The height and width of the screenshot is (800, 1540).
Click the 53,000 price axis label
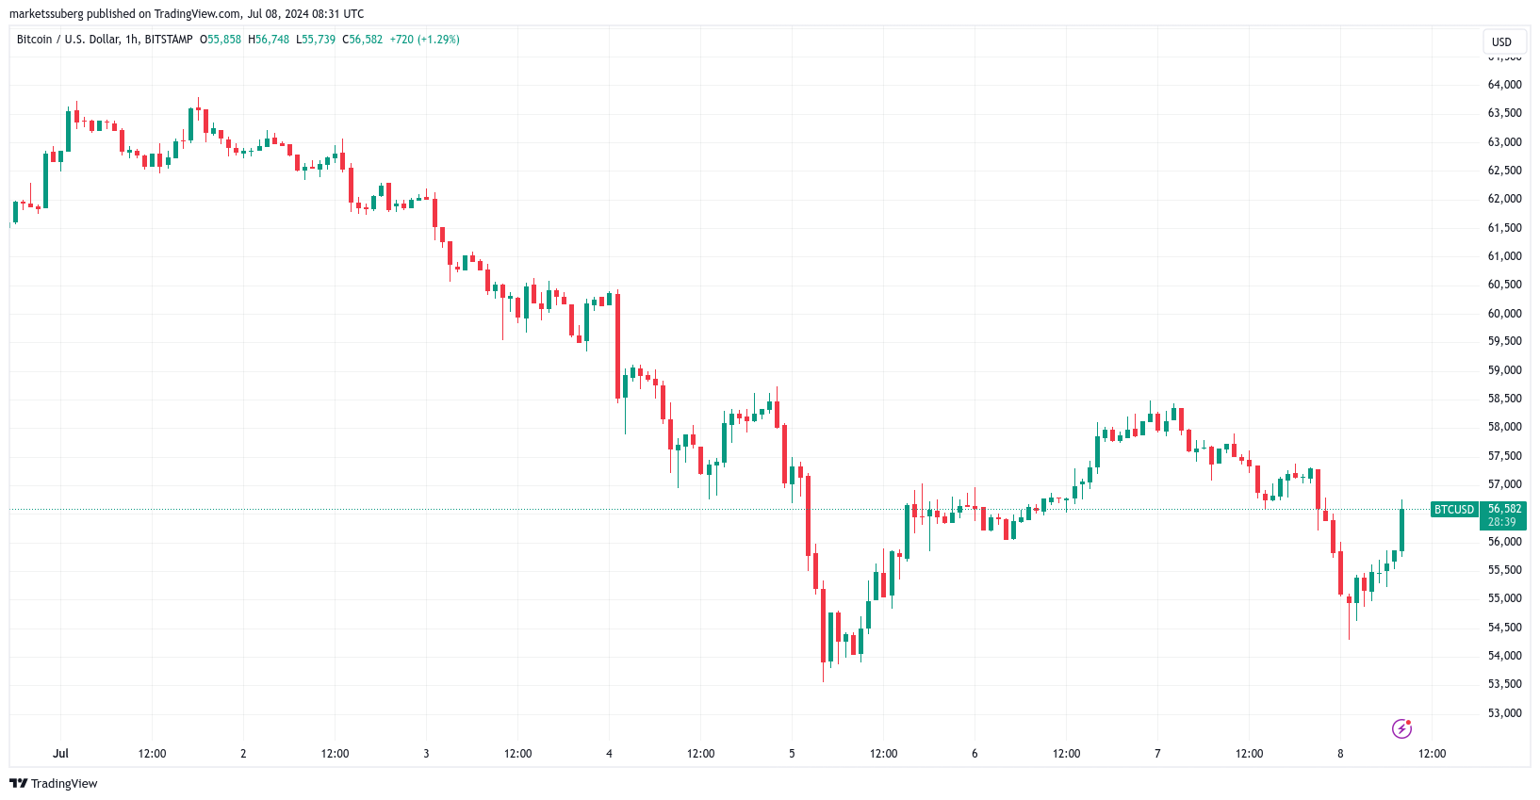[1504, 713]
